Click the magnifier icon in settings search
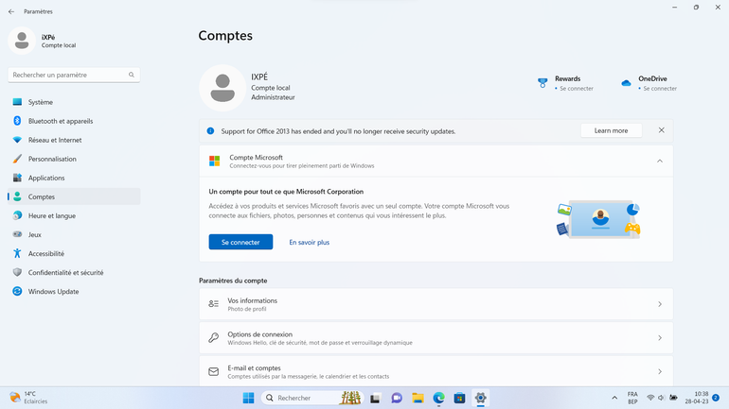The height and width of the screenshot is (409, 729). coord(132,75)
